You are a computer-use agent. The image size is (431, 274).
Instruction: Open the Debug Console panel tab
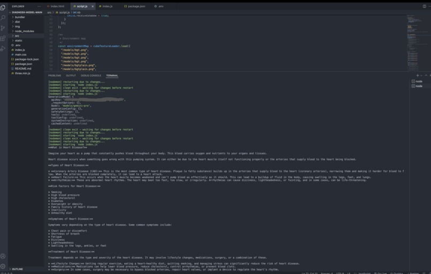[91, 75]
